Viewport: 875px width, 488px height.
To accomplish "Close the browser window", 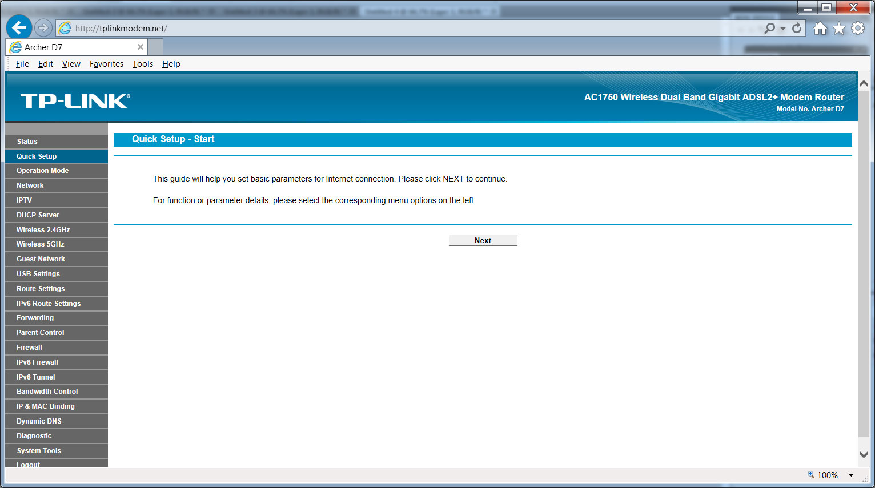I will click(x=853, y=7).
